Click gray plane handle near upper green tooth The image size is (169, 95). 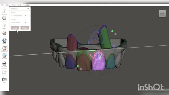point(115,34)
